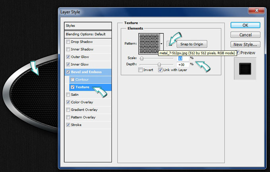Click the metal pattern thumbnail swatch
Screen dimensions: 270x172
click(x=149, y=44)
